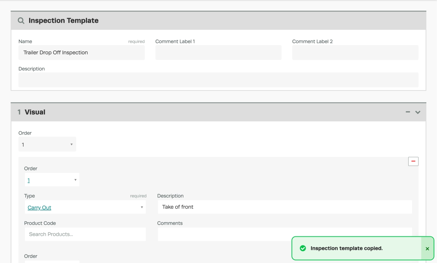Edit the description 'Take of front'
The height and width of the screenshot is (263, 437).
click(285, 207)
